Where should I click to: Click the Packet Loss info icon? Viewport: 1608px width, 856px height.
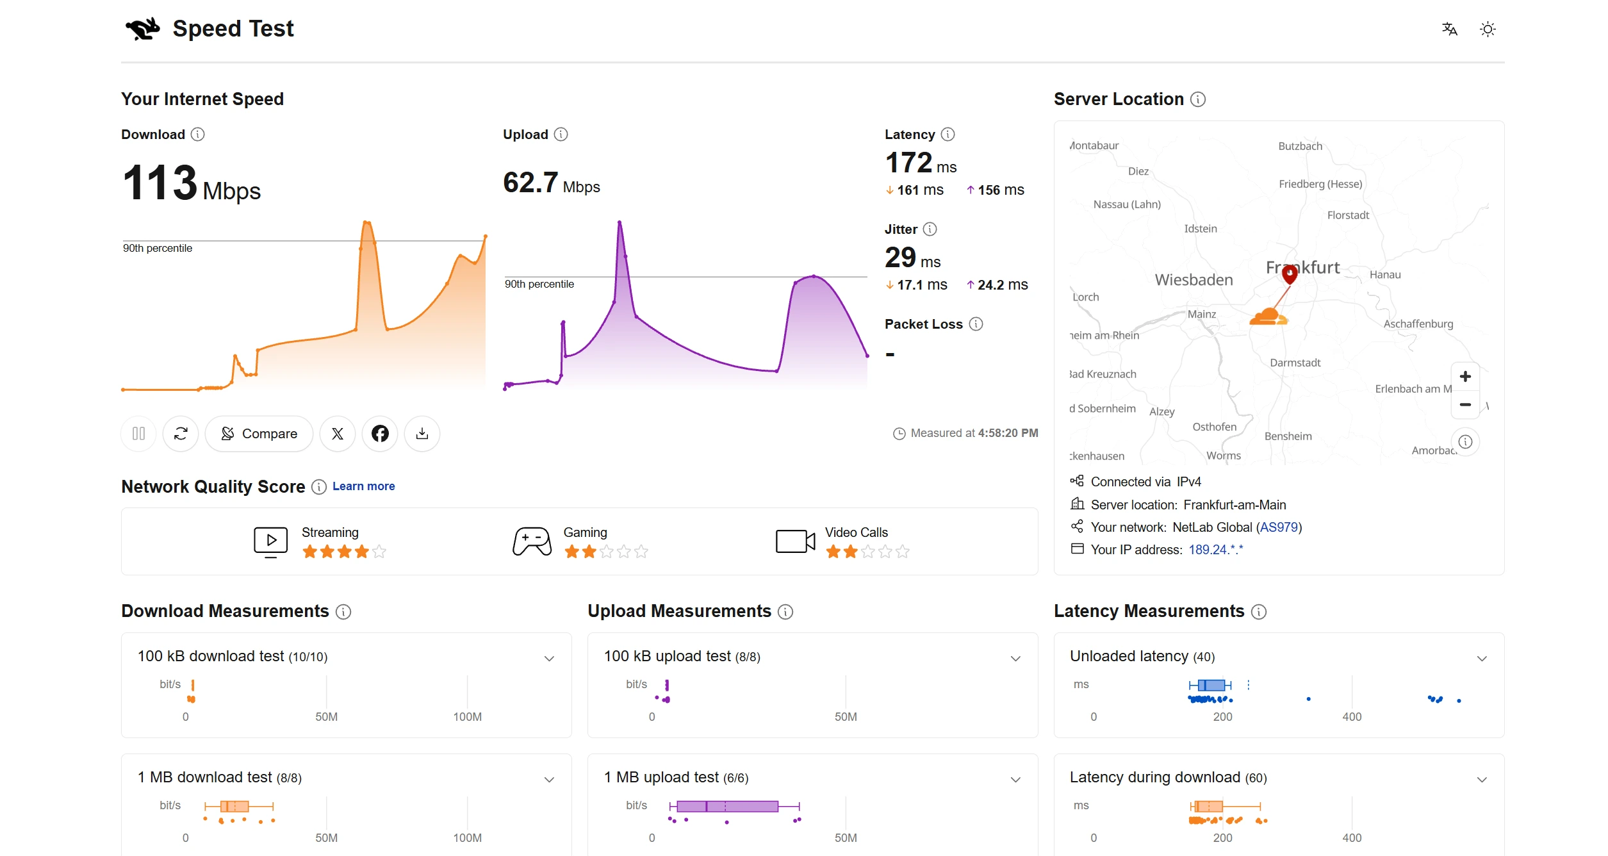[x=976, y=324]
